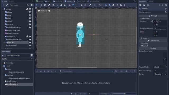Select the Pan Mode hand tool

(61, 5)
